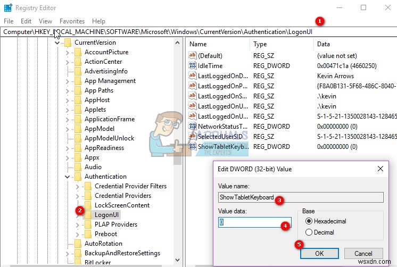Open the Edit menu

tap(26, 21)
